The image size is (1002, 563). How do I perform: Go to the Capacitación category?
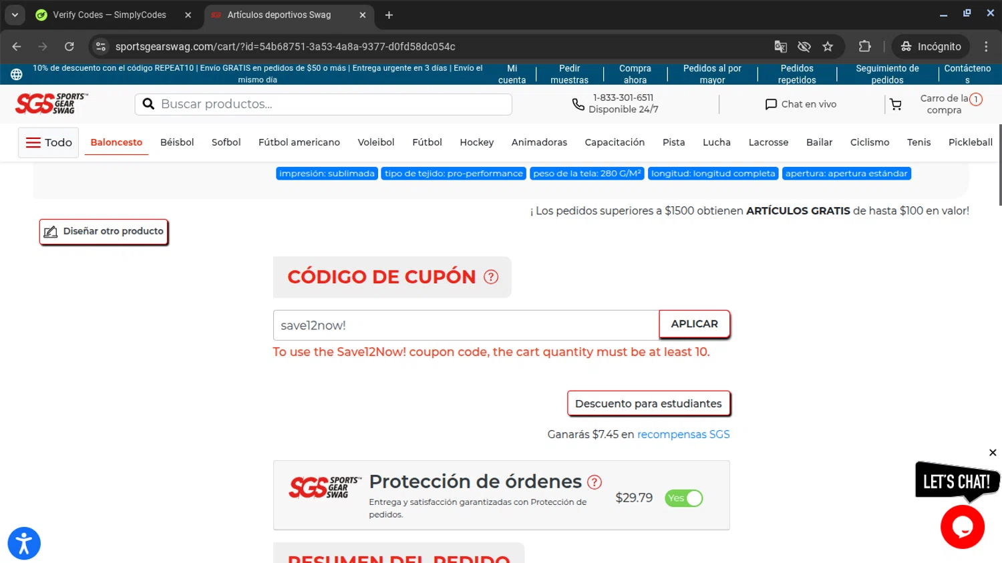click(x=615, y=142)
